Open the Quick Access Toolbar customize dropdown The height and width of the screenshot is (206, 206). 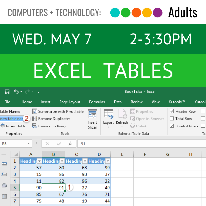point(38,92)
